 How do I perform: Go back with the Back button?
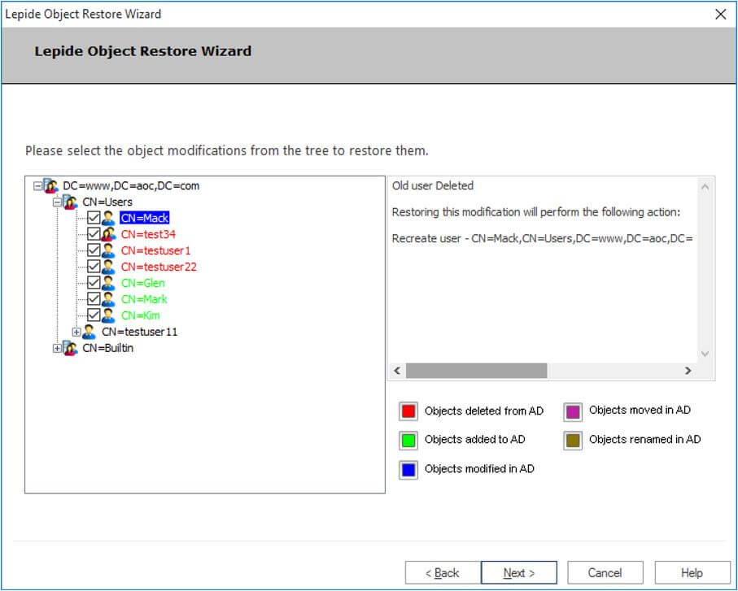pos(443,572)
